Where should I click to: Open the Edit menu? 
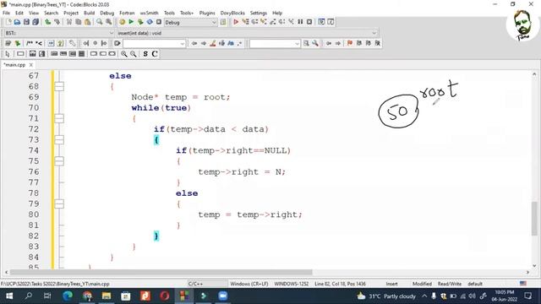(19, 14)
